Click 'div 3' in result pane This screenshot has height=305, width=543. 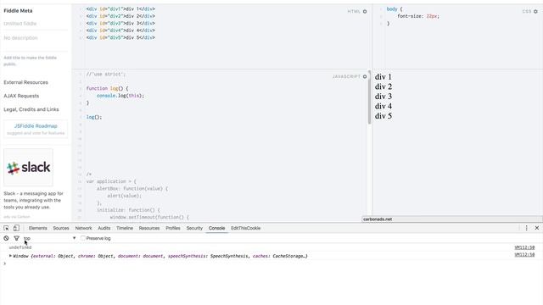click(383, 97)
